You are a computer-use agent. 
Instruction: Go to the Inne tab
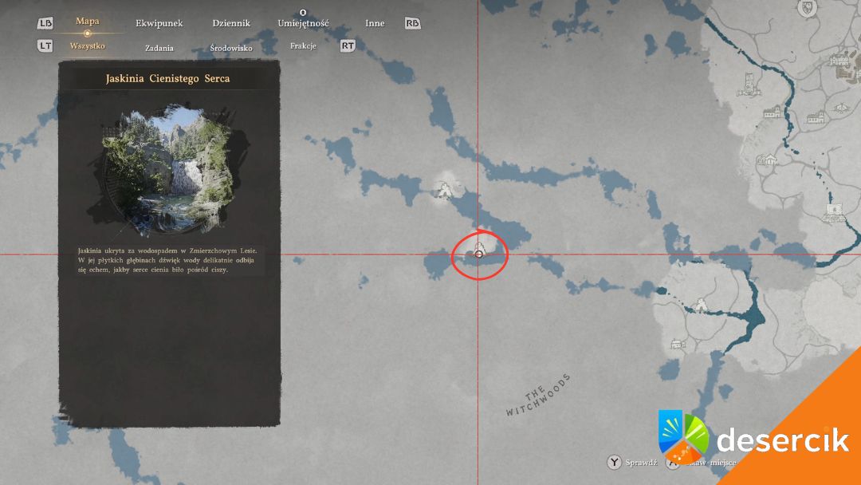[x=375, y=23]
